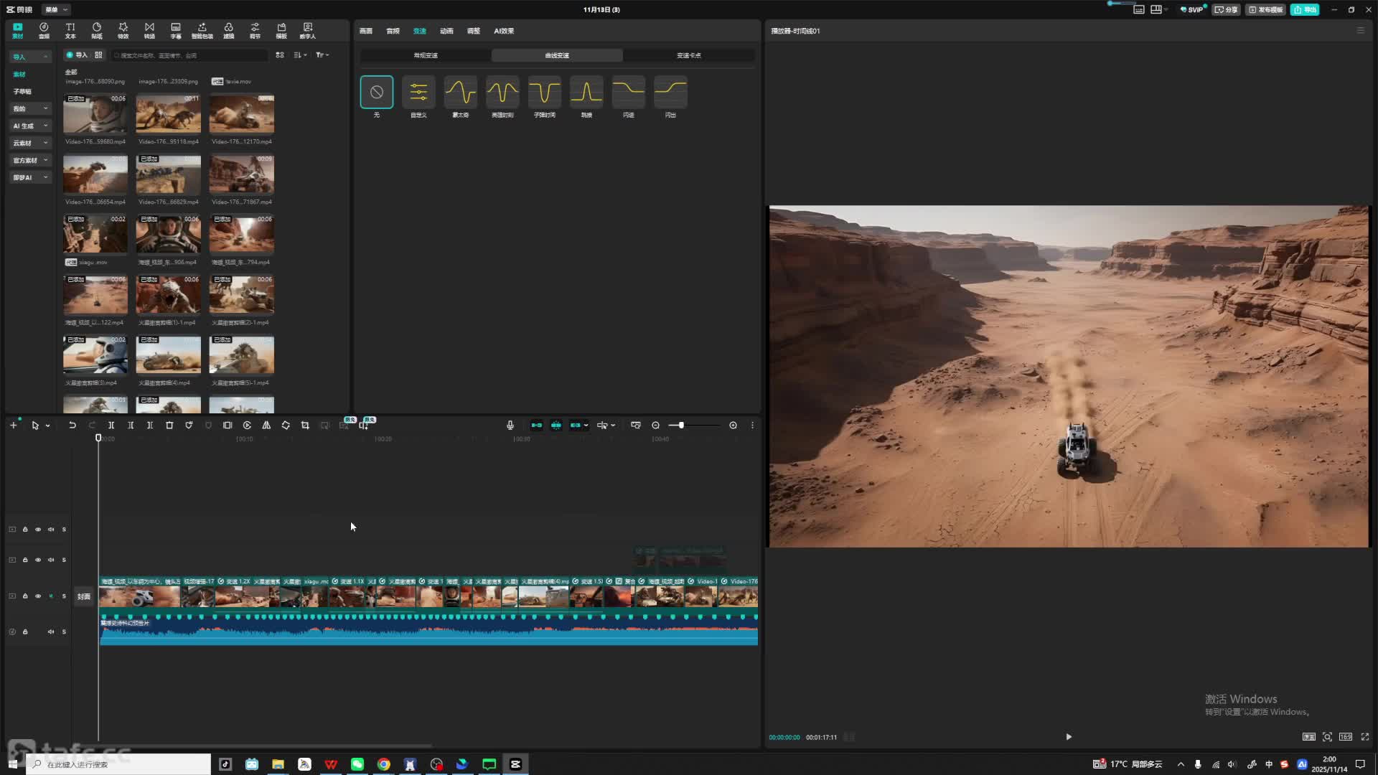Viewport: 1378px width, 775px height.
Task: Open the 文本 (Text) tool panel
Action: tap(70, 30)
